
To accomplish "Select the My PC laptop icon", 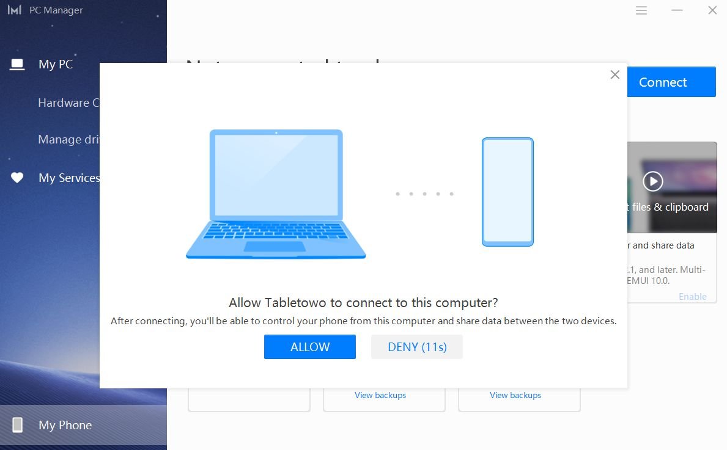I will 17,64.
